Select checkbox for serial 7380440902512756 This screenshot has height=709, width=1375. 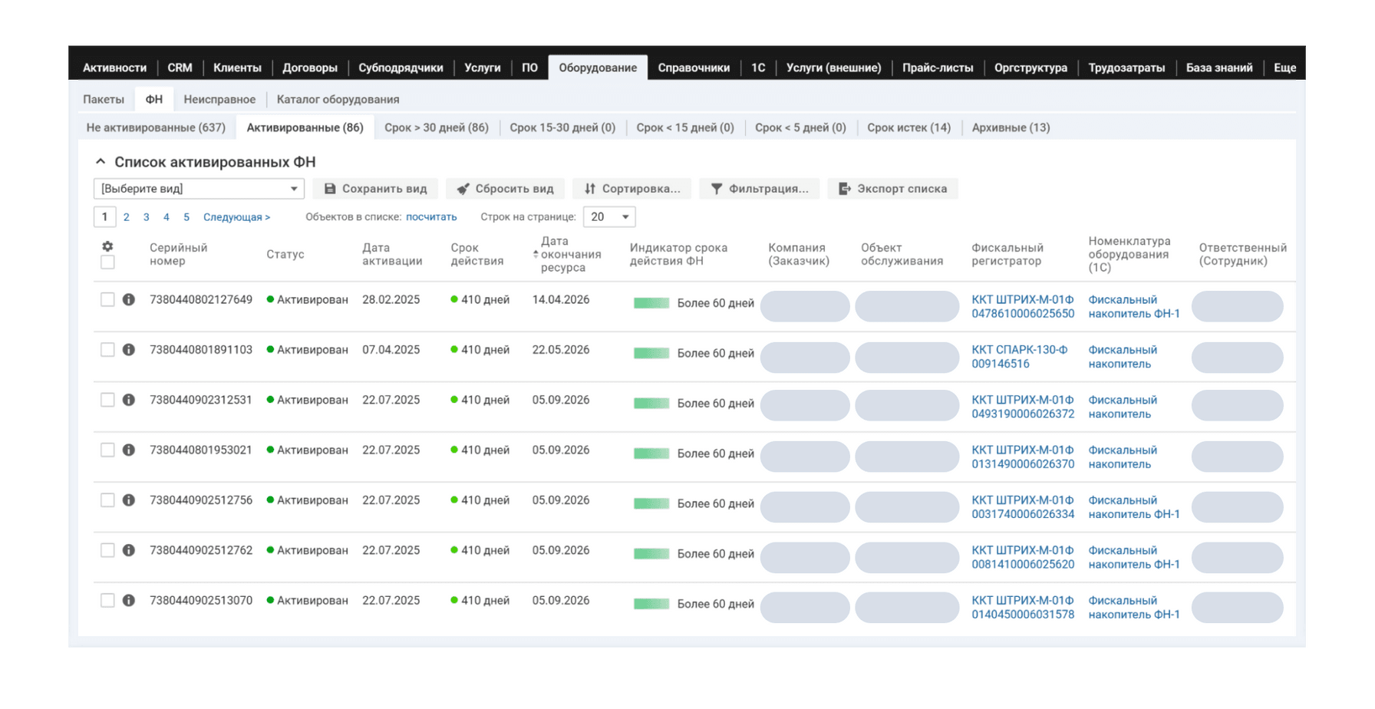tap(107, 500)
